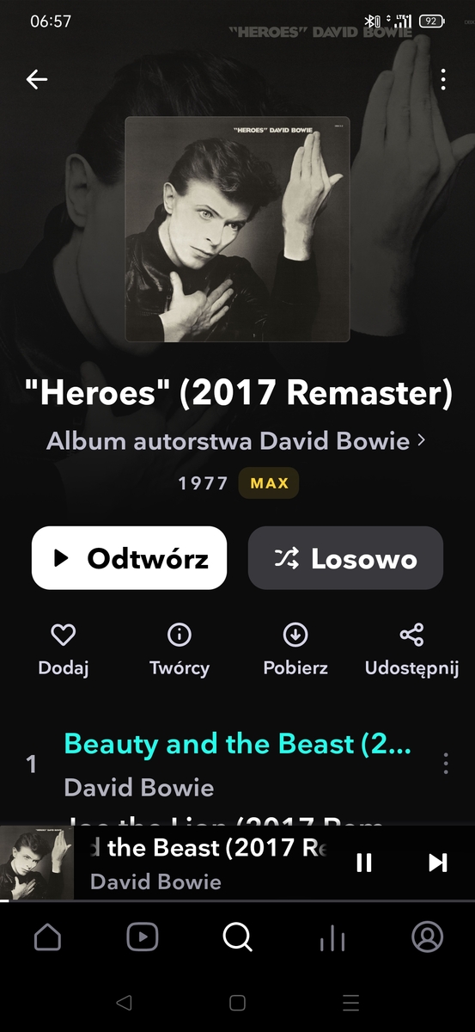The image size is (475, 1032).
Task: Open the Search tab icon
Action: coord(238,937)
